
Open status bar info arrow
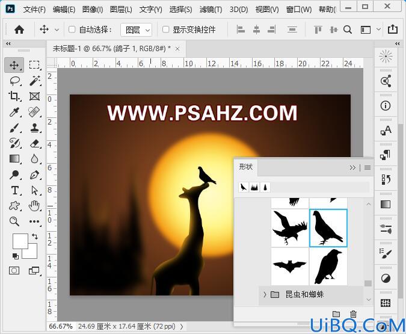(182, 327)
